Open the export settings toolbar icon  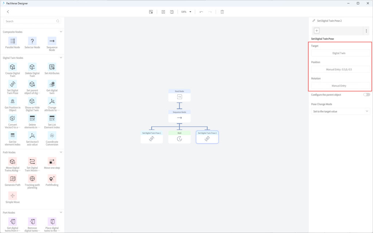[151, 12]
